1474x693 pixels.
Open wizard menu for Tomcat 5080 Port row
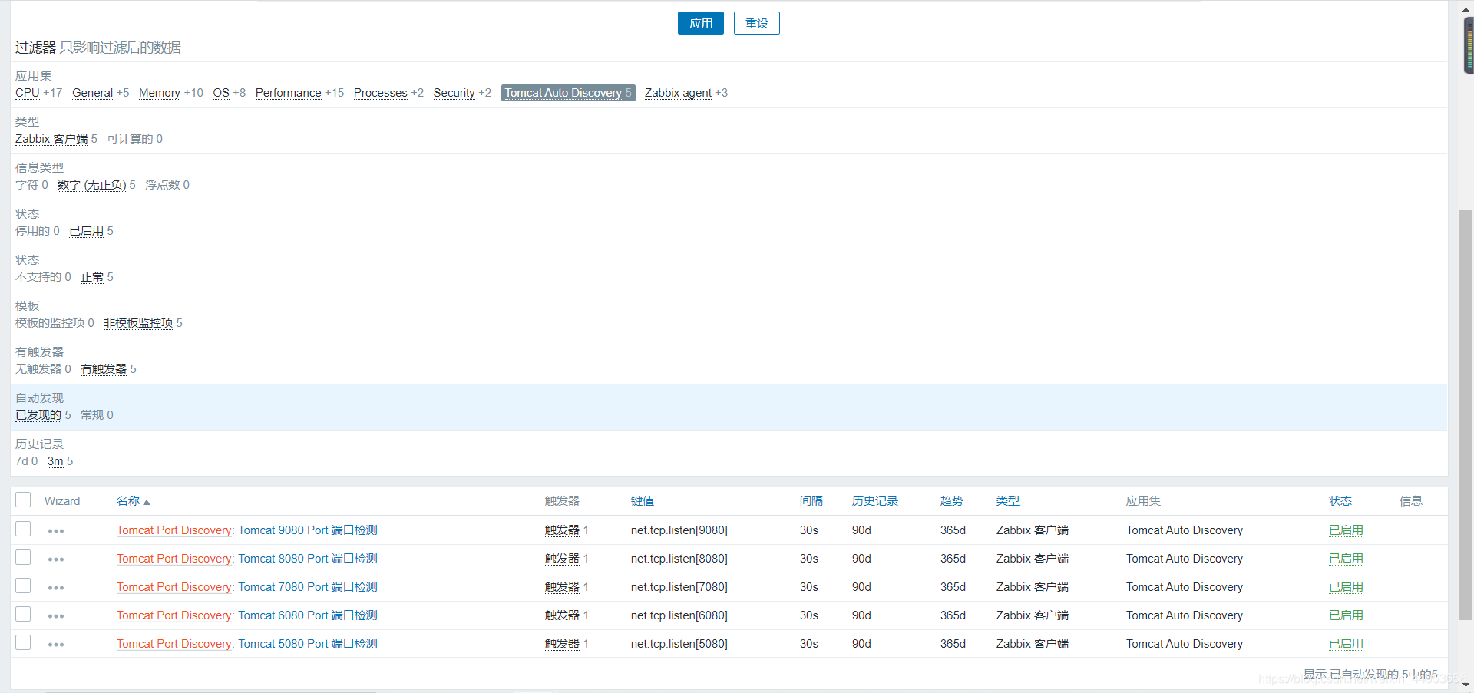(x=56, y=645)
